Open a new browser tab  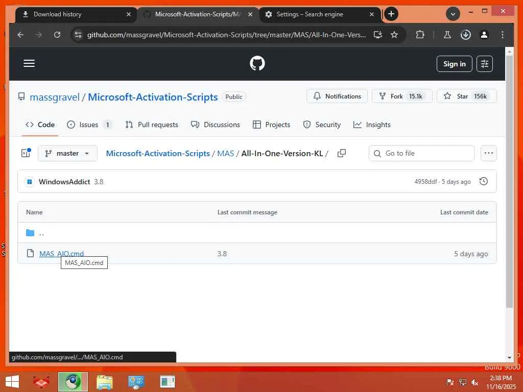point(391,14)
